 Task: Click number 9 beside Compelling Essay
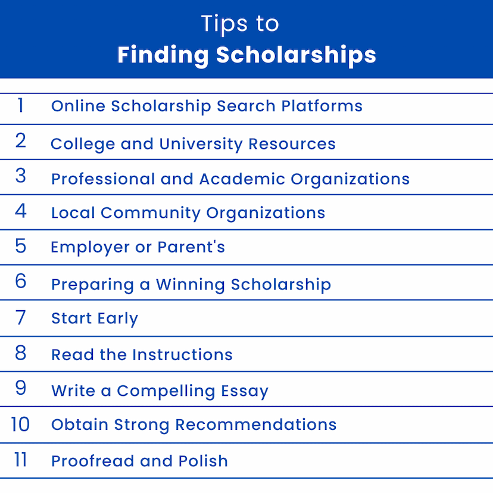tap(20, 388)
